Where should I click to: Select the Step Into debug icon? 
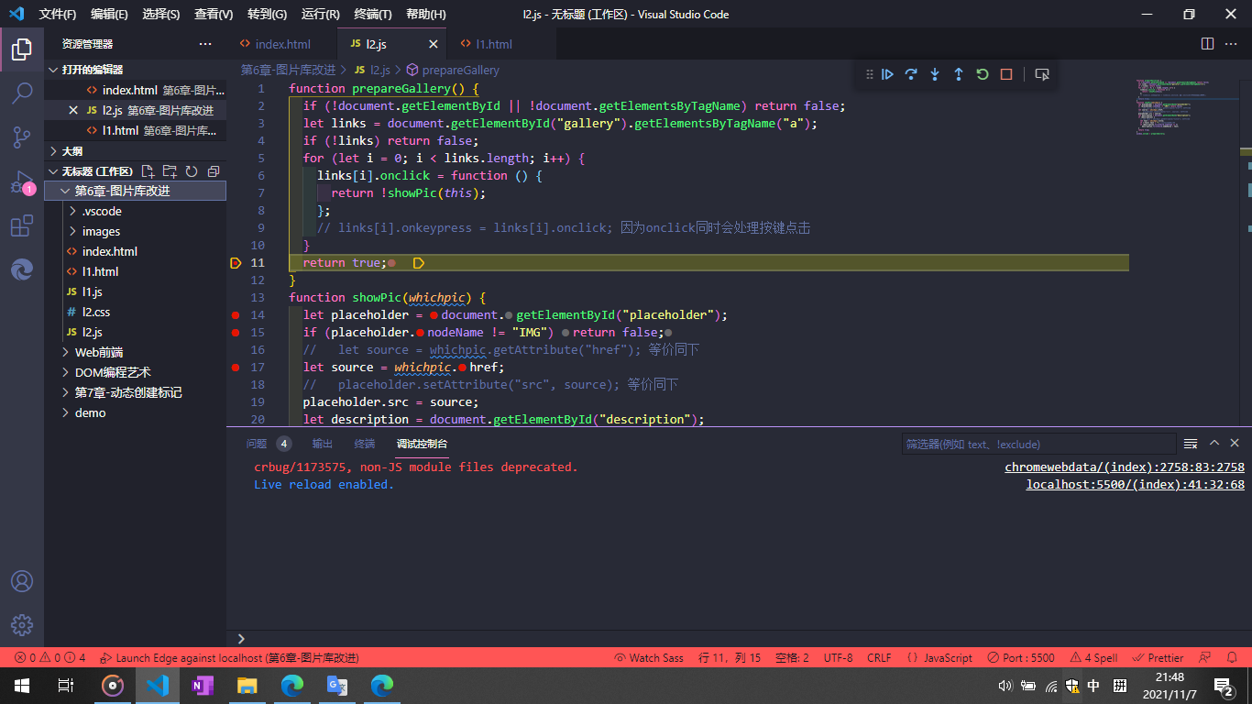pos(934,74)
